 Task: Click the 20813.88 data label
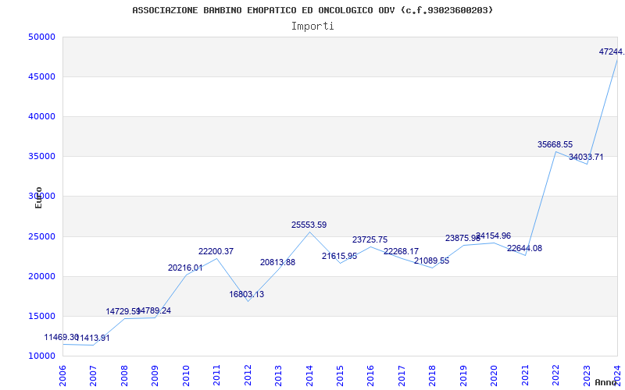pos(278,262)
